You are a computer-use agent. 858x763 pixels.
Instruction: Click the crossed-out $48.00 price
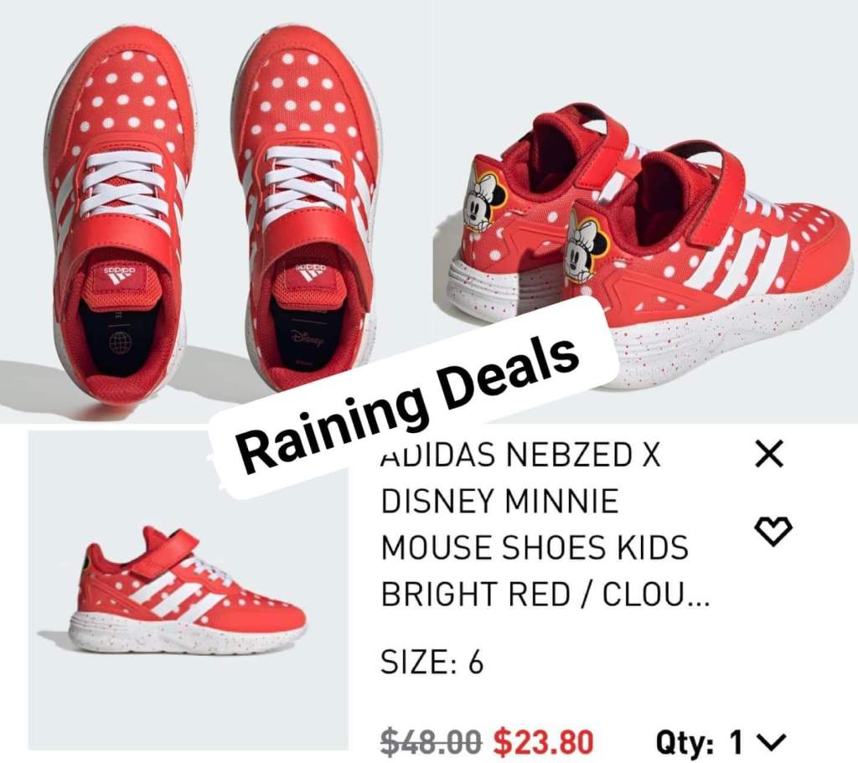click(x=432, y=742)
